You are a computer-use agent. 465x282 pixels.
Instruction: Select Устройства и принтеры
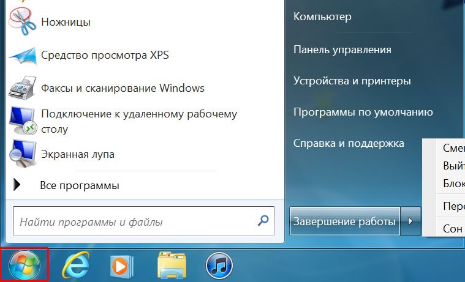pos(352,81)
